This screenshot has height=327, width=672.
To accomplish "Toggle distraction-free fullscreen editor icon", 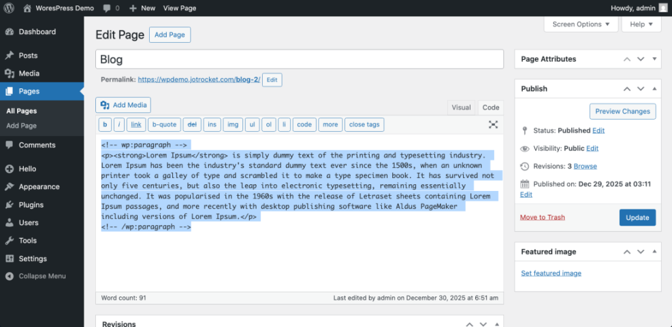I will [494, 124].
